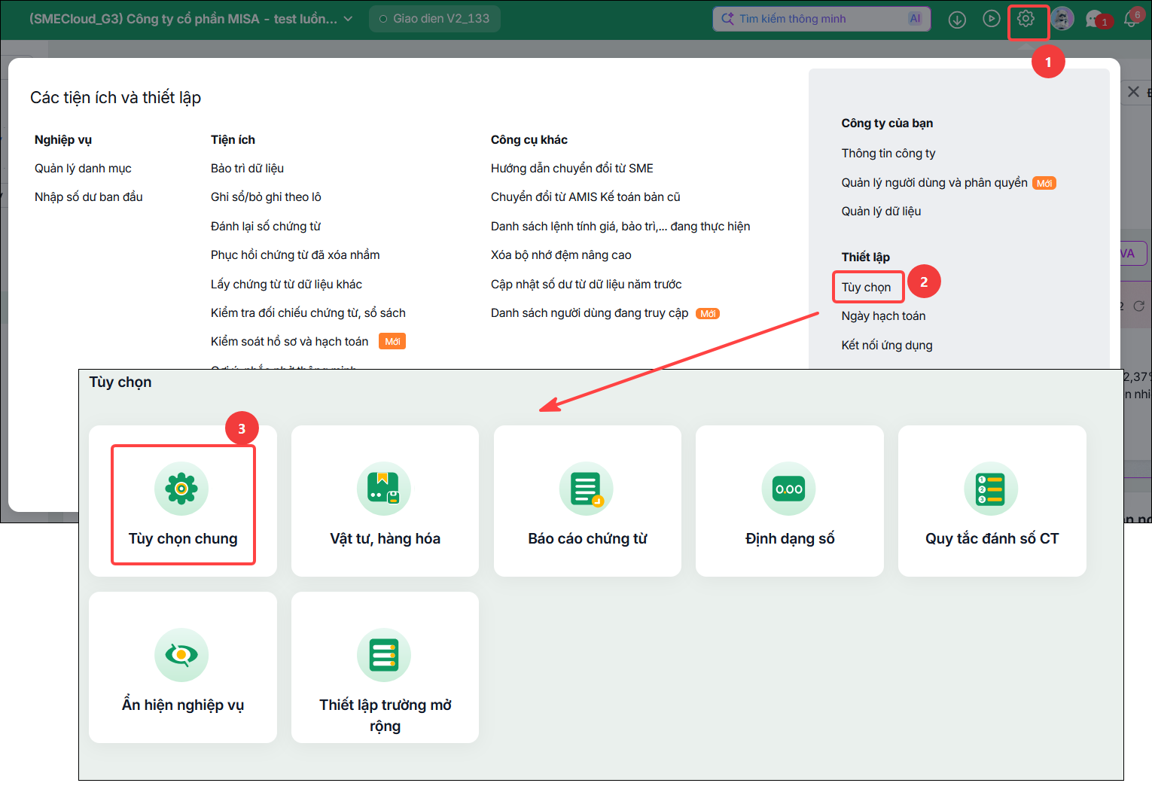Screen dimensions: 1152x789
Task: Open the play tutorial icon in header
Action: 992,19
